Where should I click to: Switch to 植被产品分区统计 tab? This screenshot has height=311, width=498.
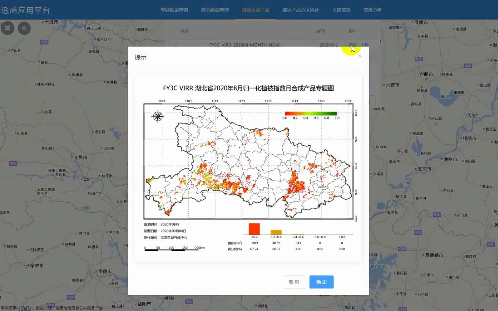301,10
